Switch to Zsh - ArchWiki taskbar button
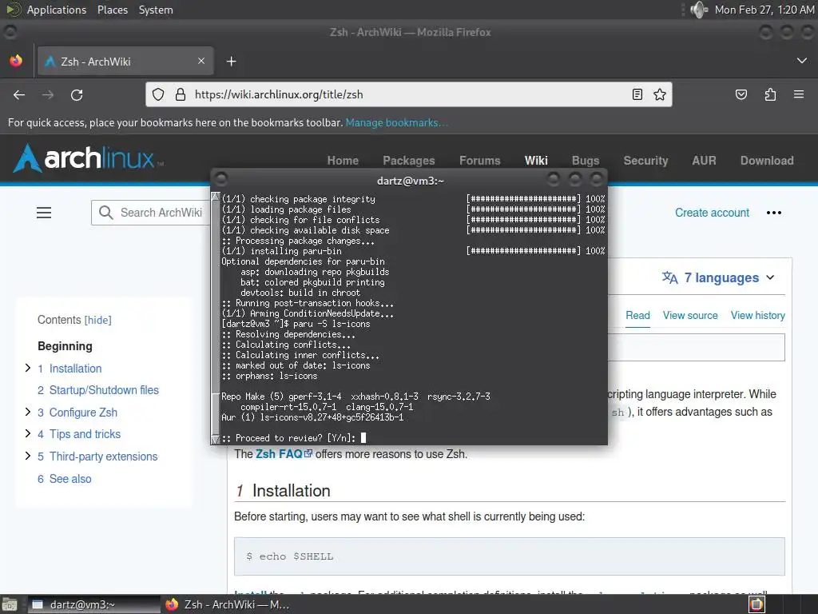The image size is (818, 614). (227, 604)
